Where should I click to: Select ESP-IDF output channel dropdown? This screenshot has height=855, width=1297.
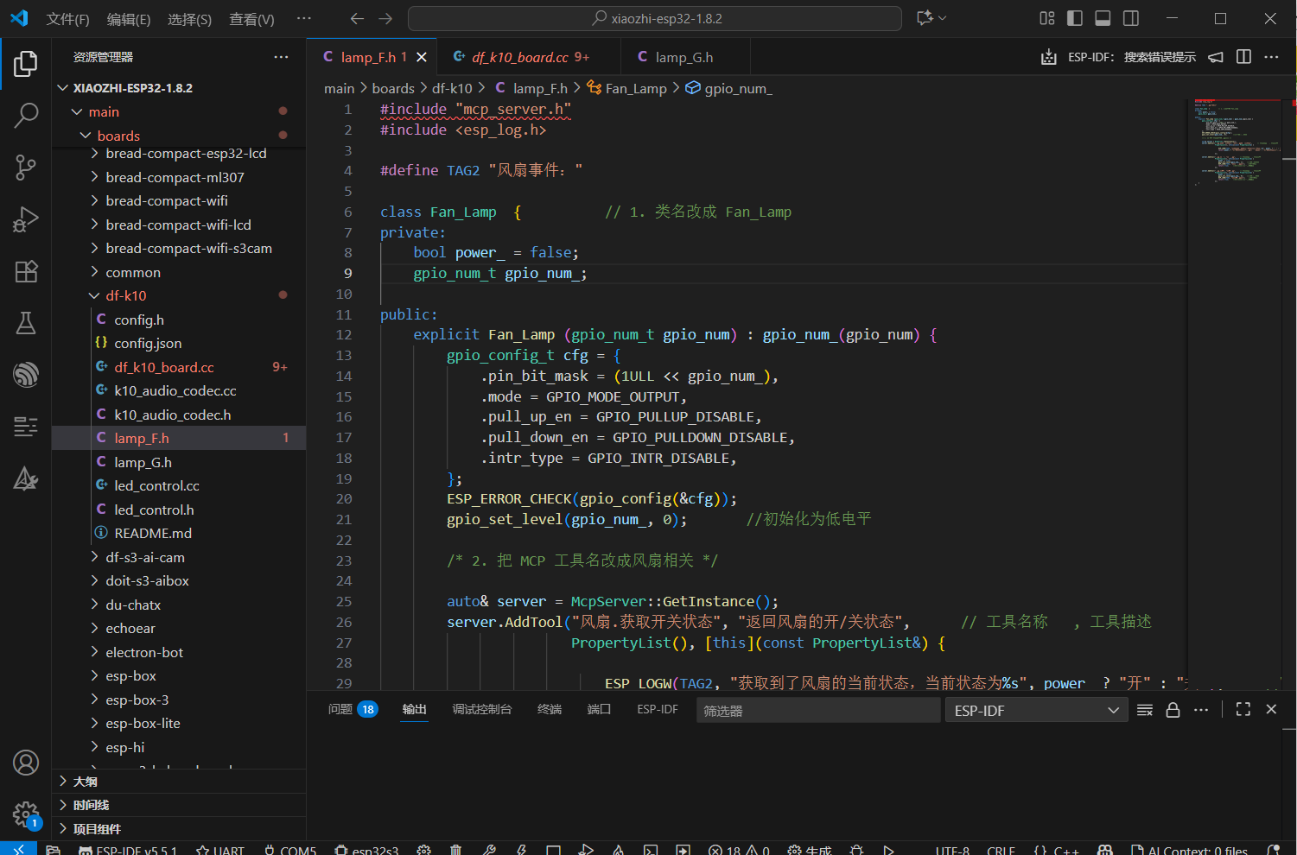(x=1036, y=711)
